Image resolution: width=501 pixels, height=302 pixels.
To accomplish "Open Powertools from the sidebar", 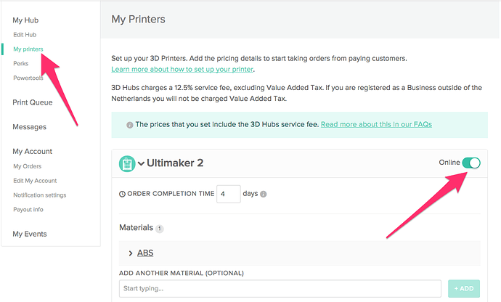I will [x=28, y=78].
